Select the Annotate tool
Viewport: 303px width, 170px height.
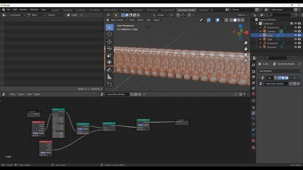[109, 70]
